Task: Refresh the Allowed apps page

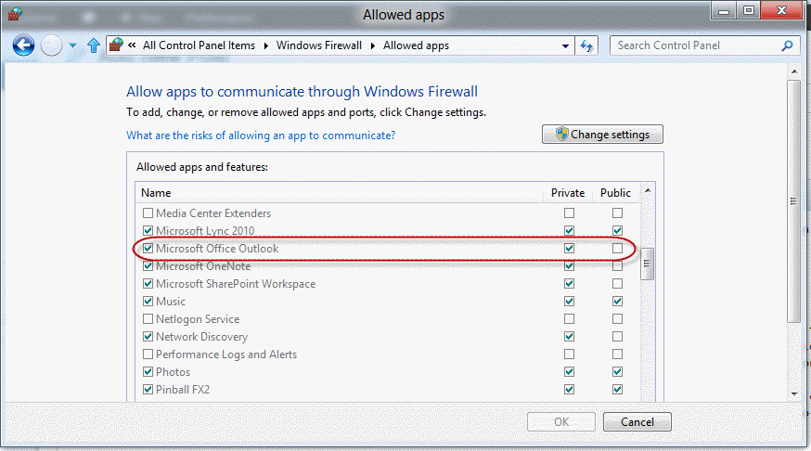Action: click(x=586, y=45)
